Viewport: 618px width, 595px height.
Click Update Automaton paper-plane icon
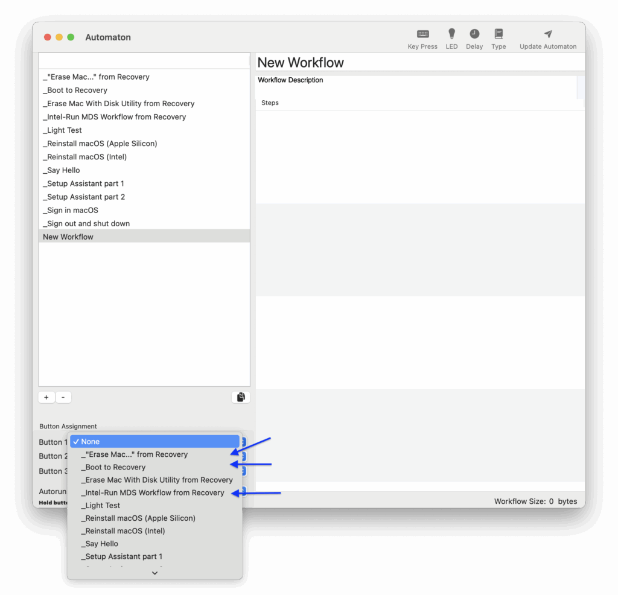(548, 34)
